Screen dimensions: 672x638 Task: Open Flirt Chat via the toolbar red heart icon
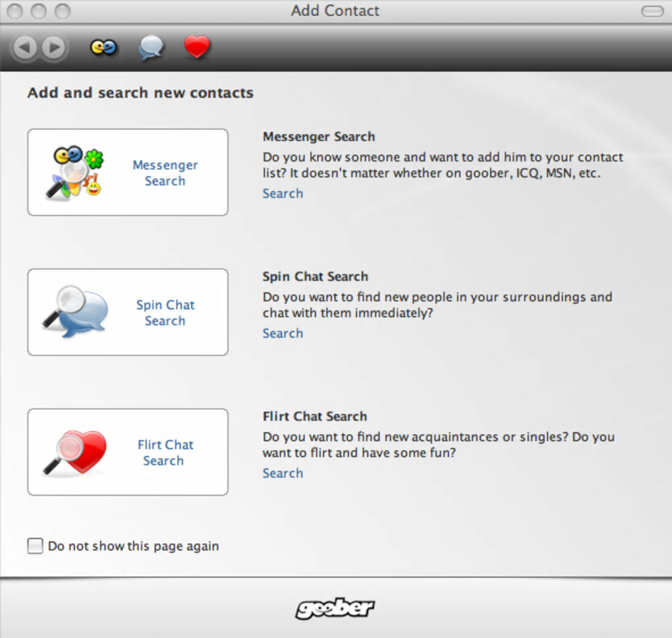click(x=197, y=47)
